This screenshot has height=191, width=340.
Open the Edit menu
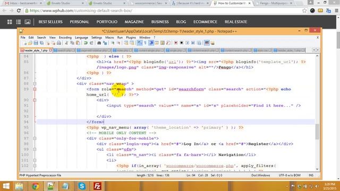(x=31, y=38)
